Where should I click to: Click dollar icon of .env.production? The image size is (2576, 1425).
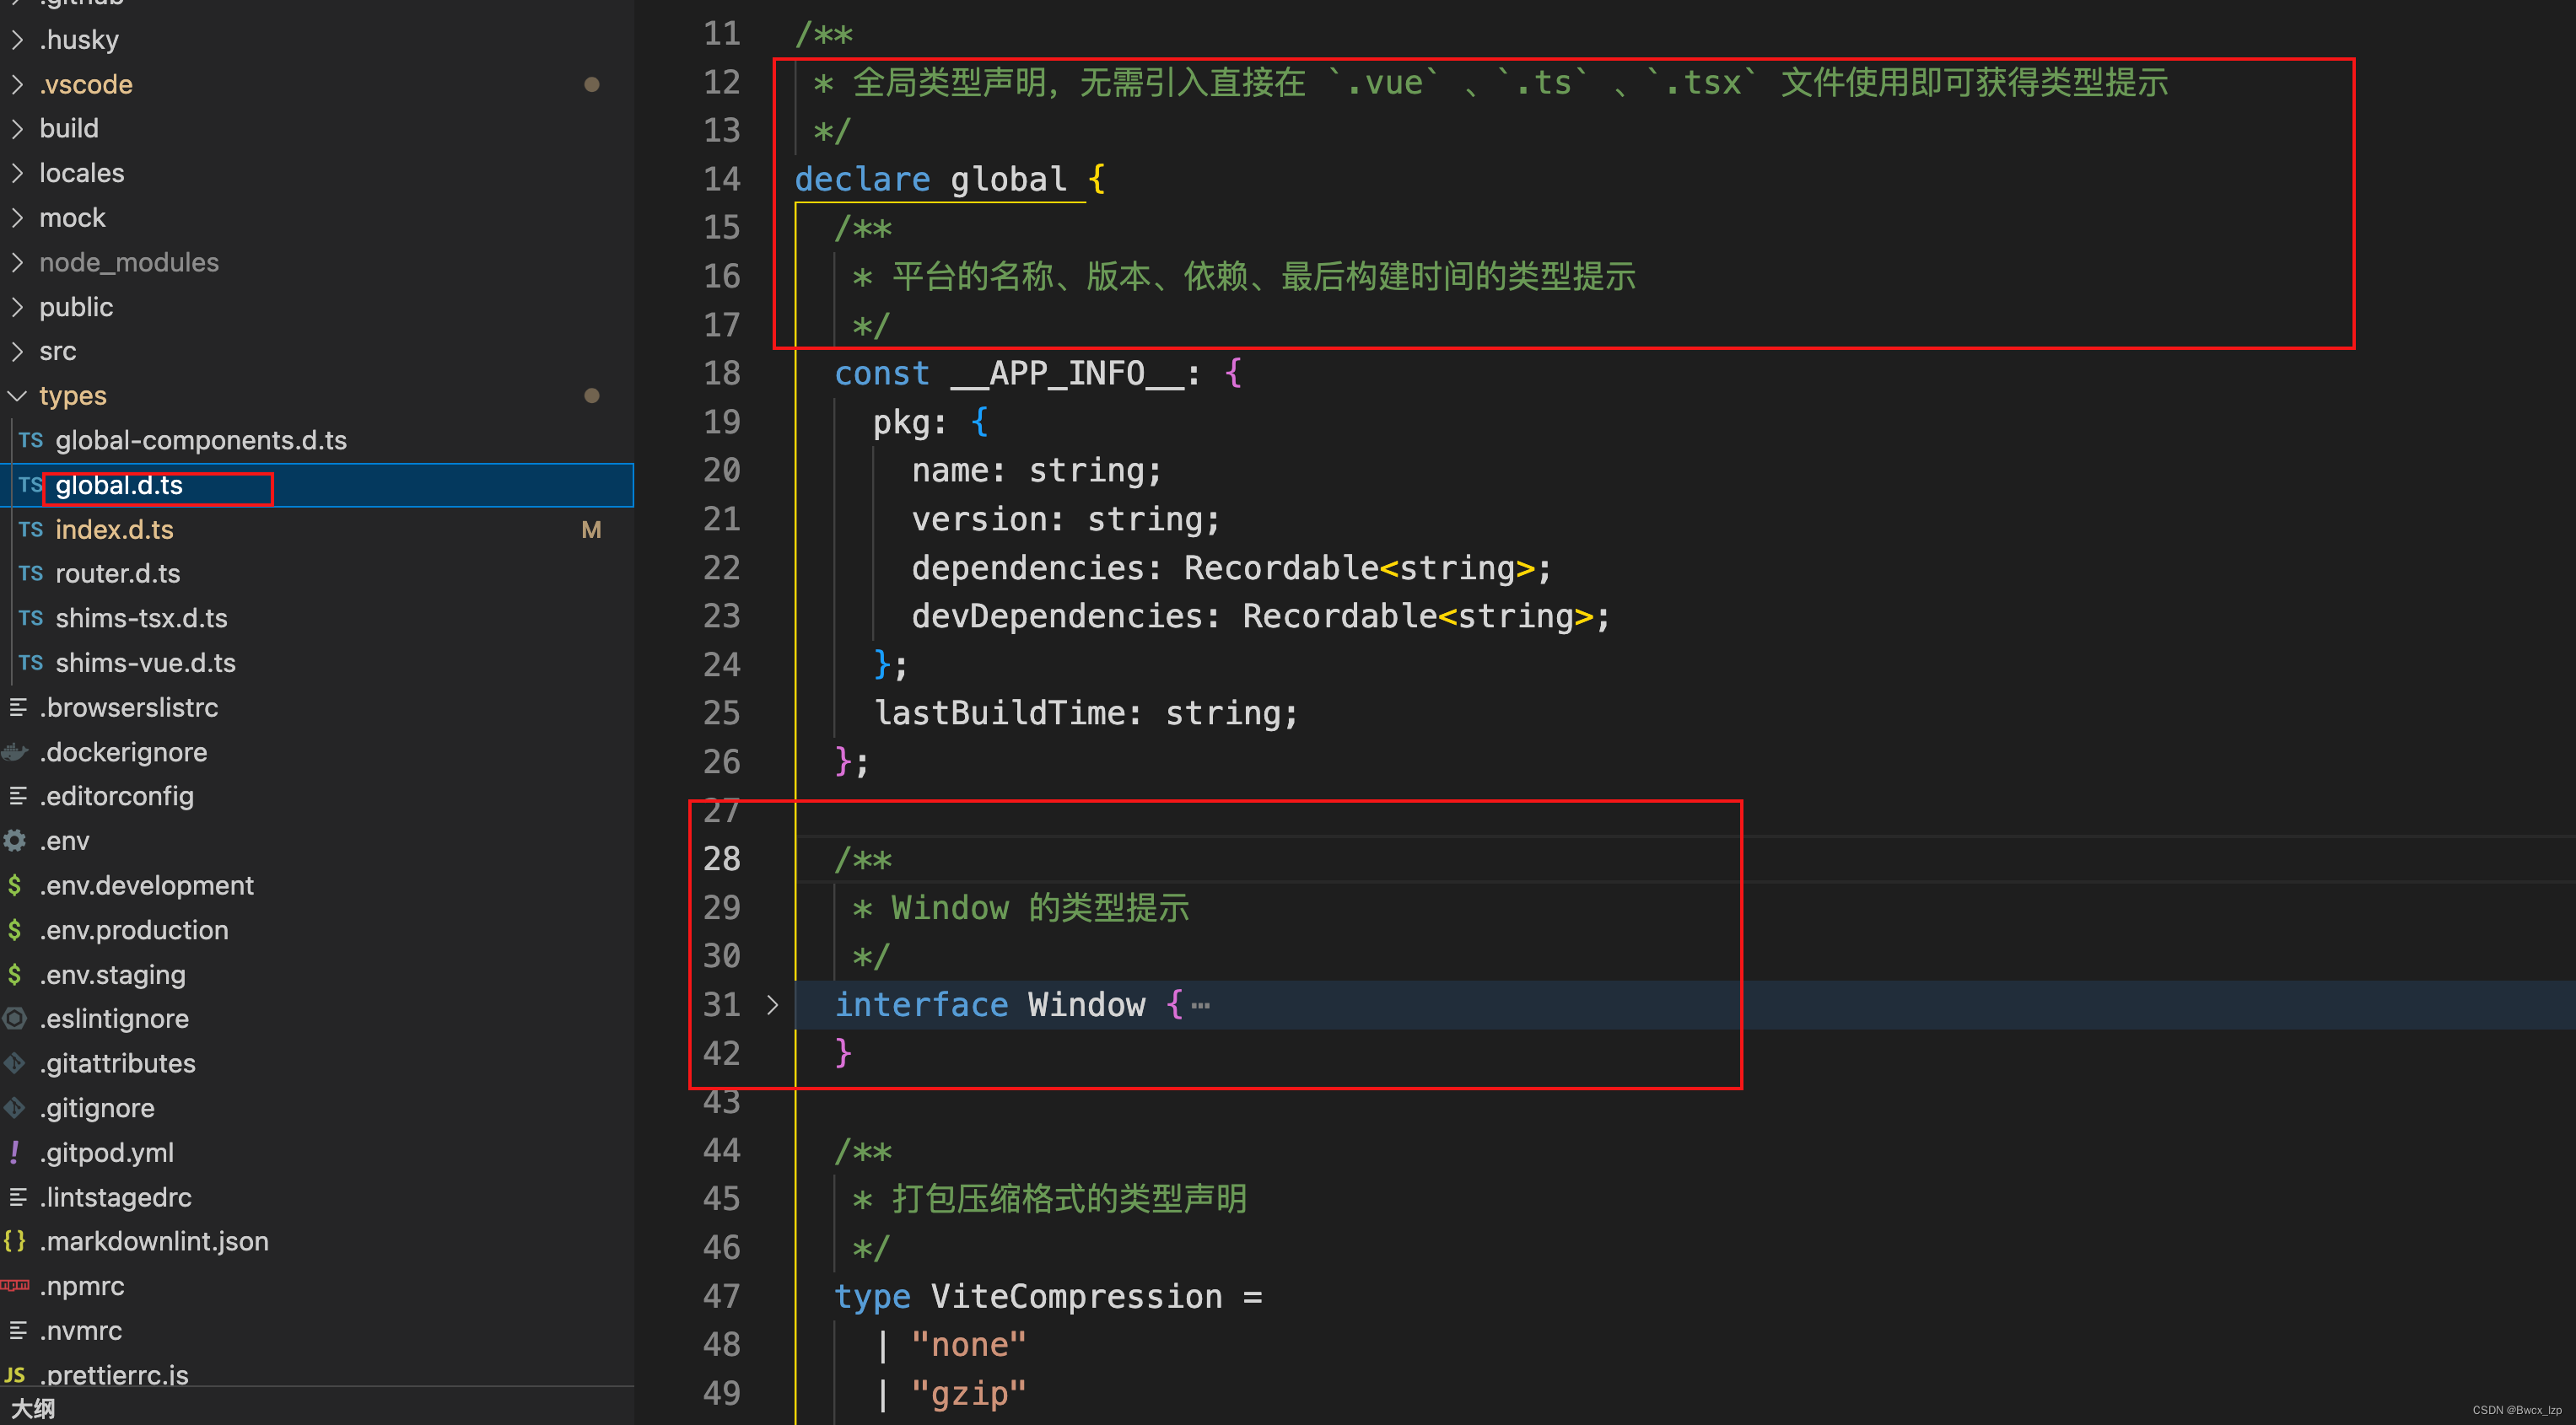coord(15,930)
